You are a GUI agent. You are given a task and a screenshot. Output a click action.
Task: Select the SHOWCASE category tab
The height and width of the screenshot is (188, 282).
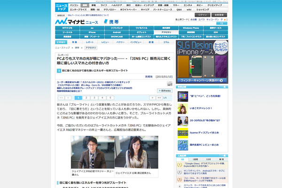pos(117,37)
